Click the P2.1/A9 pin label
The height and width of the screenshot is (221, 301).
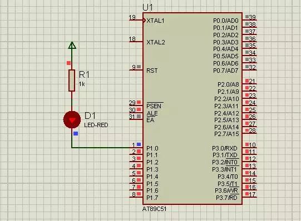click(228, 92)
